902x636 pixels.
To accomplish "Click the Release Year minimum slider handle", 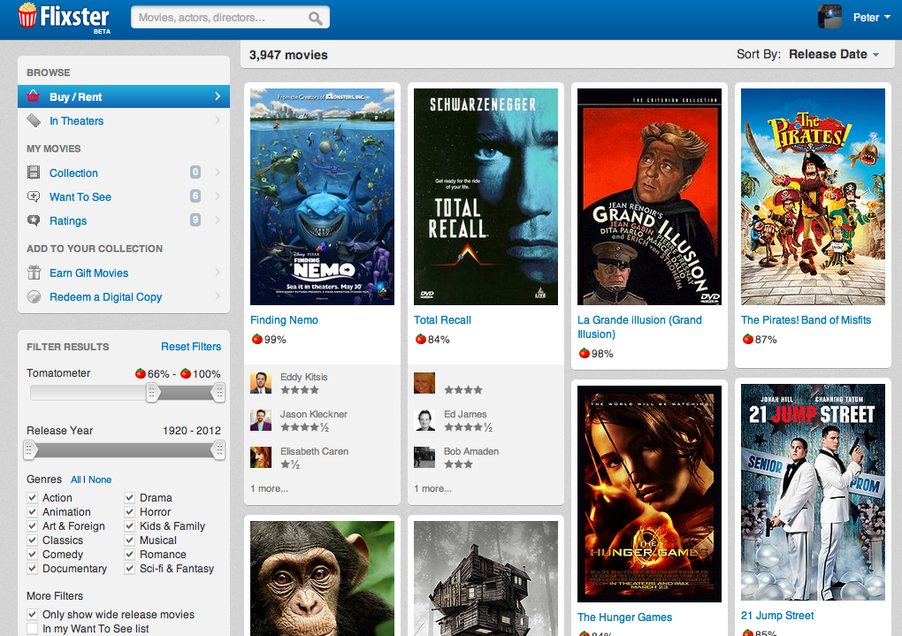I will click(29, 449).
